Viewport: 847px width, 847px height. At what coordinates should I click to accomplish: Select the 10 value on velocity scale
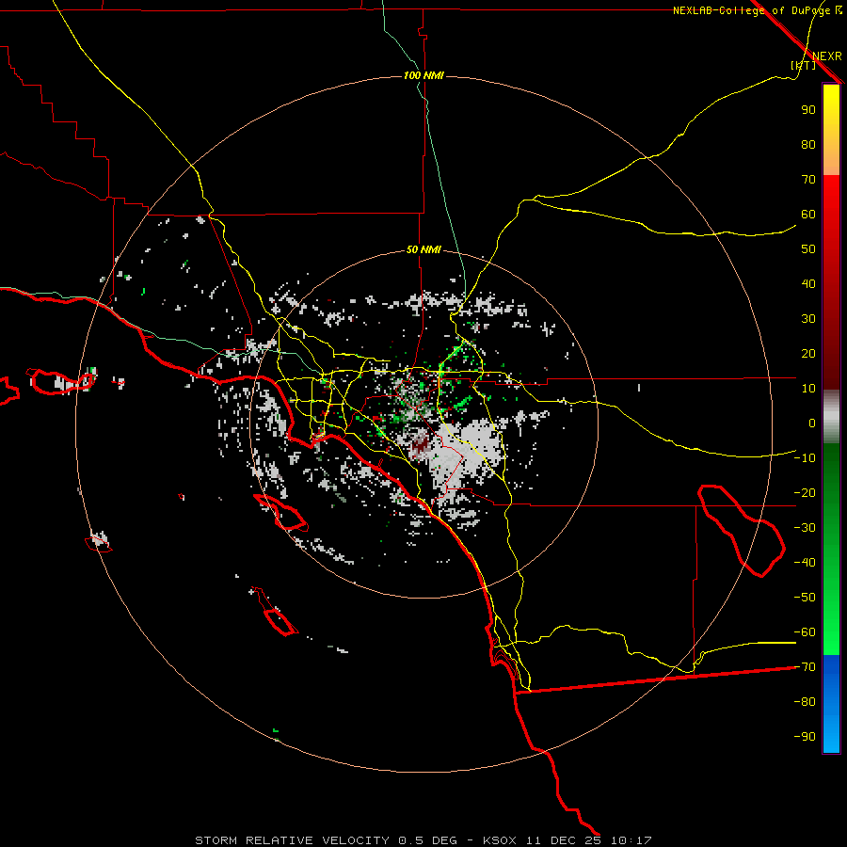point(808,389)
